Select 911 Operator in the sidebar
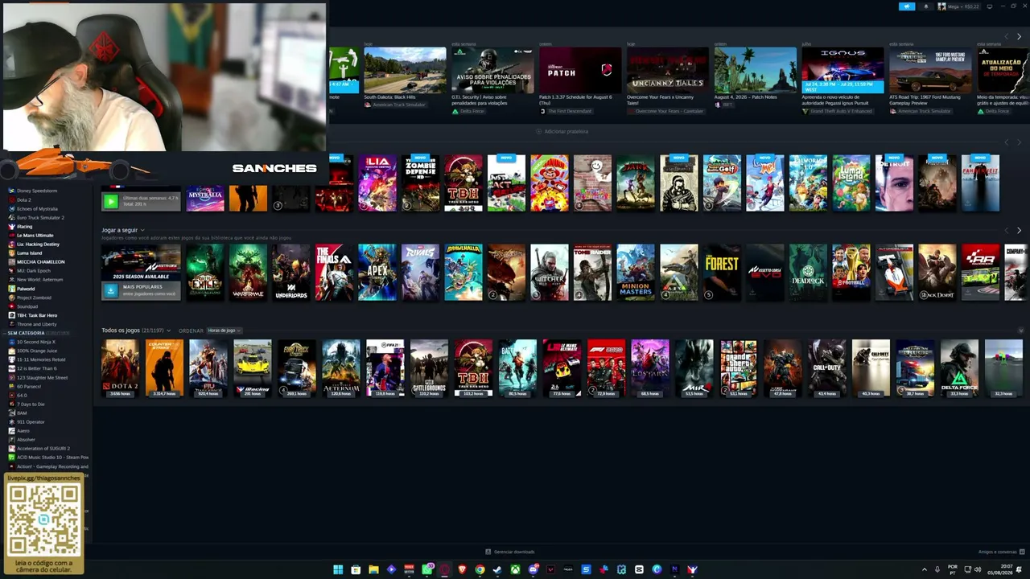 pos(31,421)
